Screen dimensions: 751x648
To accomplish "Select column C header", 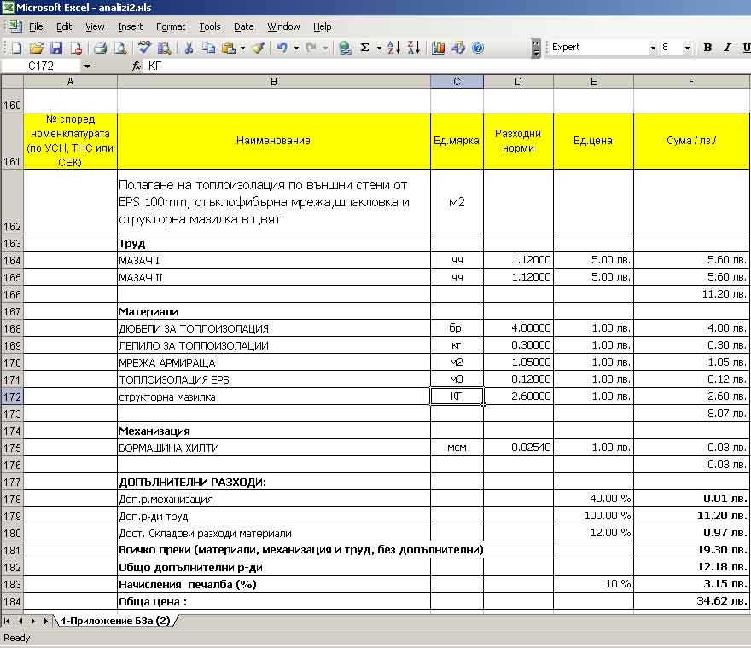I will [x=457, y=82].
